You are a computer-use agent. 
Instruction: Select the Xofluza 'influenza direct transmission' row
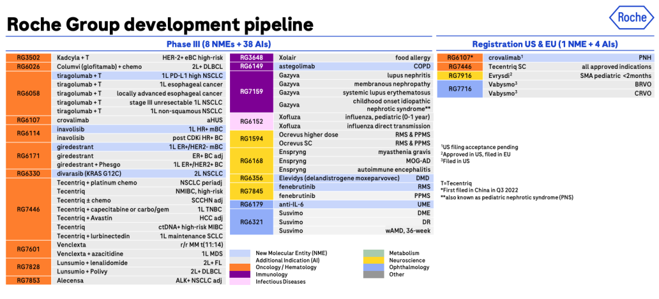tap(353, 126)
